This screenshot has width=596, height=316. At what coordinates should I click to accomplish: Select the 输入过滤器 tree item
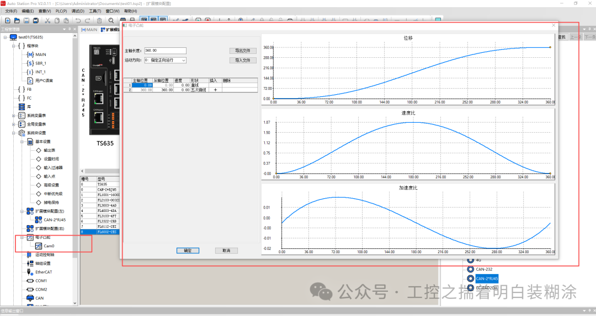(x=53, y=168)
